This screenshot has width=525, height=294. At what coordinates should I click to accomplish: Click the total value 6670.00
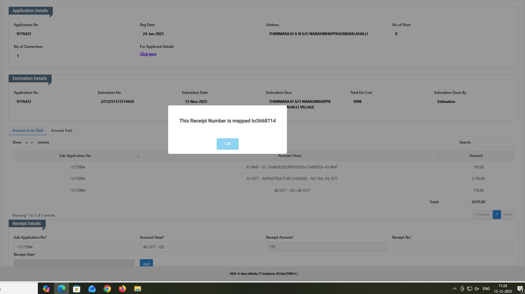click(x=478, y=202)
